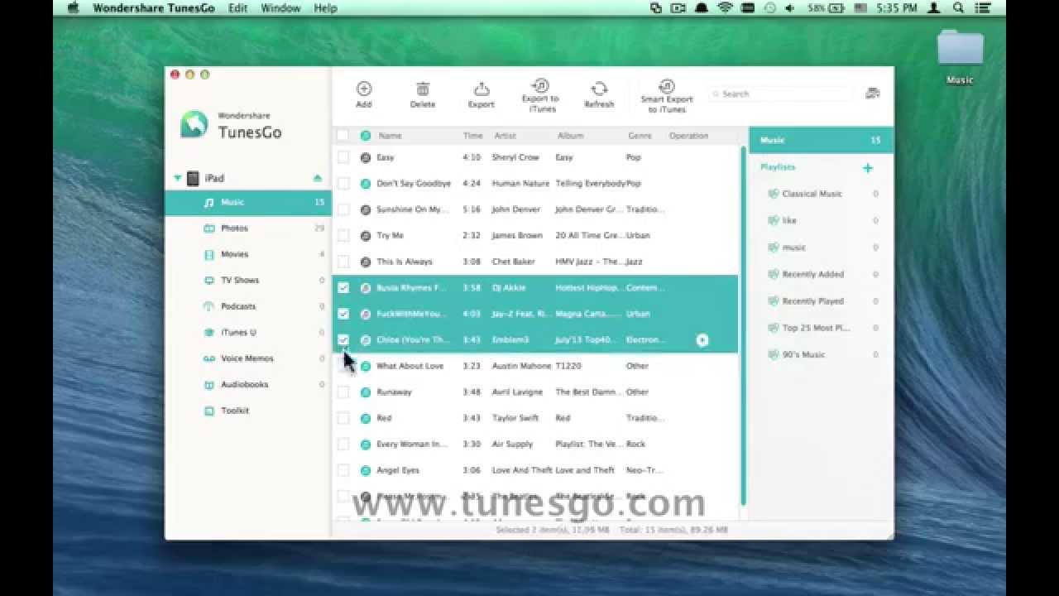Check the box for What About Love
The image size is (1059, 596).
[343, 366]
